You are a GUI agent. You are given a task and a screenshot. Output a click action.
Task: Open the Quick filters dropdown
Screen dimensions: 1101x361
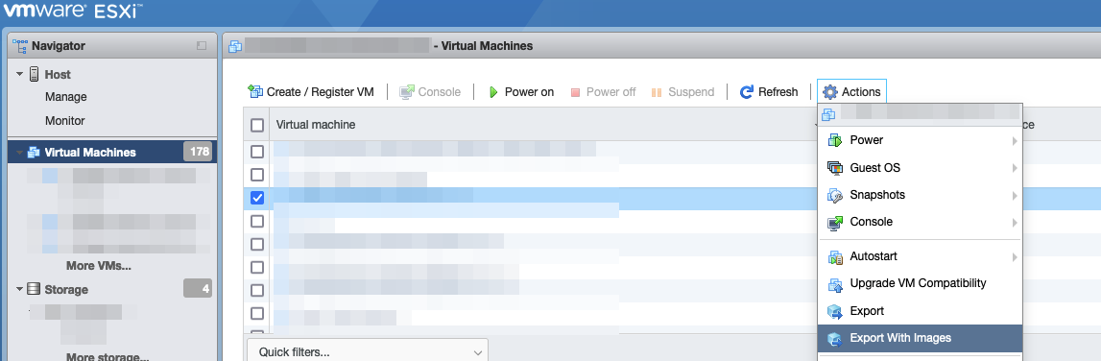368,351
